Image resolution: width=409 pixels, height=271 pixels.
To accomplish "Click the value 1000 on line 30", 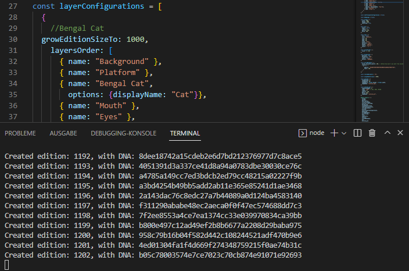I will [135, 40].
